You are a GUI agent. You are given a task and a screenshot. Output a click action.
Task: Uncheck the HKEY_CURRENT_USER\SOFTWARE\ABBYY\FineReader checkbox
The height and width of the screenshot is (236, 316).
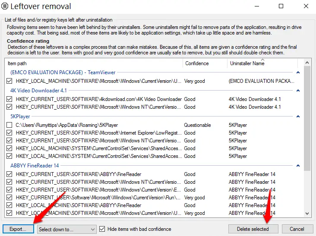coord(9,174)
